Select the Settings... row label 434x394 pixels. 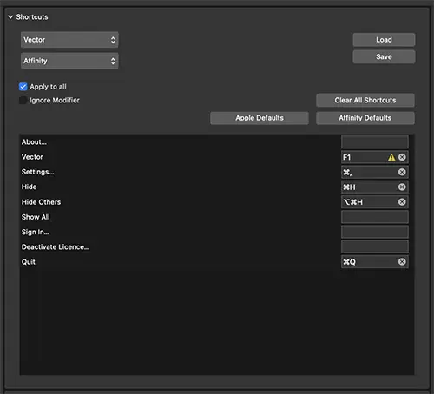(x=37, y=172)
